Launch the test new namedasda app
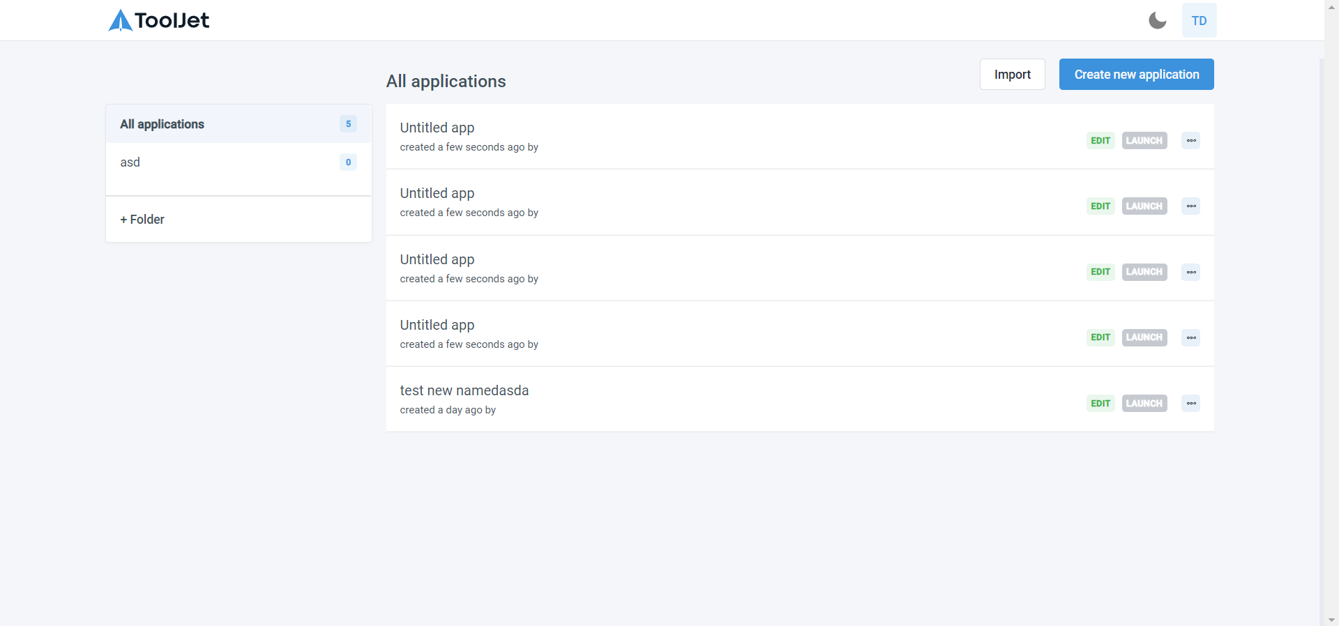This screenshot has height=626, width=1339. pos(1144,403)
